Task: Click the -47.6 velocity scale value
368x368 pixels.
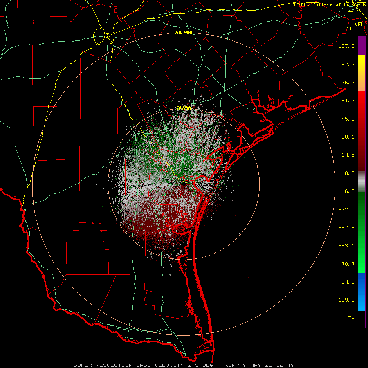Action: (346, 228)
